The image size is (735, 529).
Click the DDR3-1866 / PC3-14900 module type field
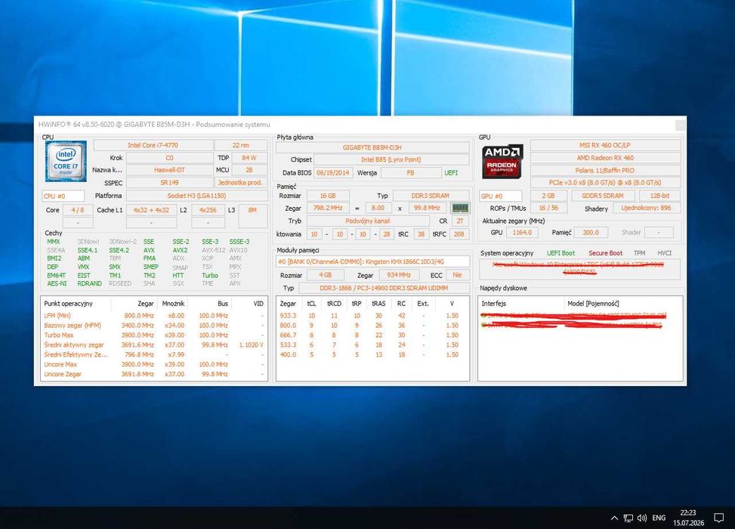(x=384, y=288)
